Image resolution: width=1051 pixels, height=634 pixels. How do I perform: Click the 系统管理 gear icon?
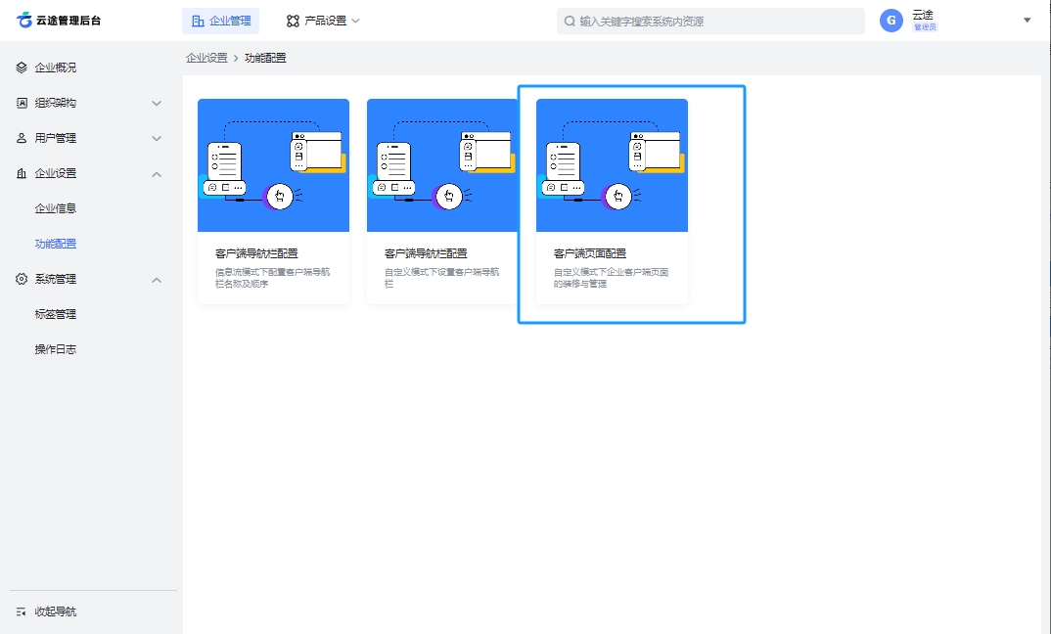tap(22, 280)
